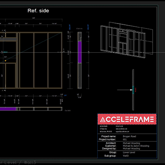Click the purple window section in Cut A-A
The height and width of the screenshot is (165, 165).
pos(80,52)
